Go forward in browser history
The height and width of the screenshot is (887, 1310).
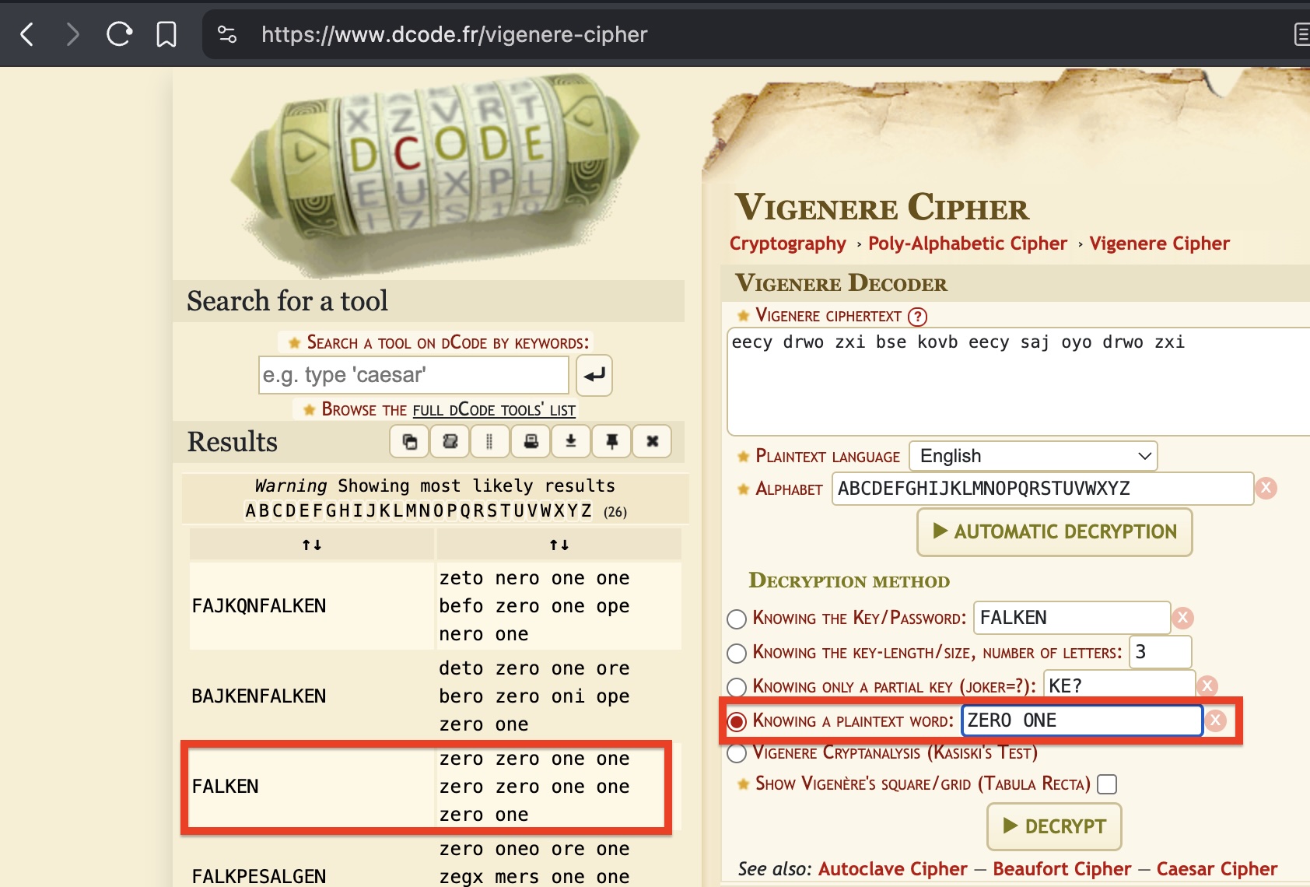72,34
